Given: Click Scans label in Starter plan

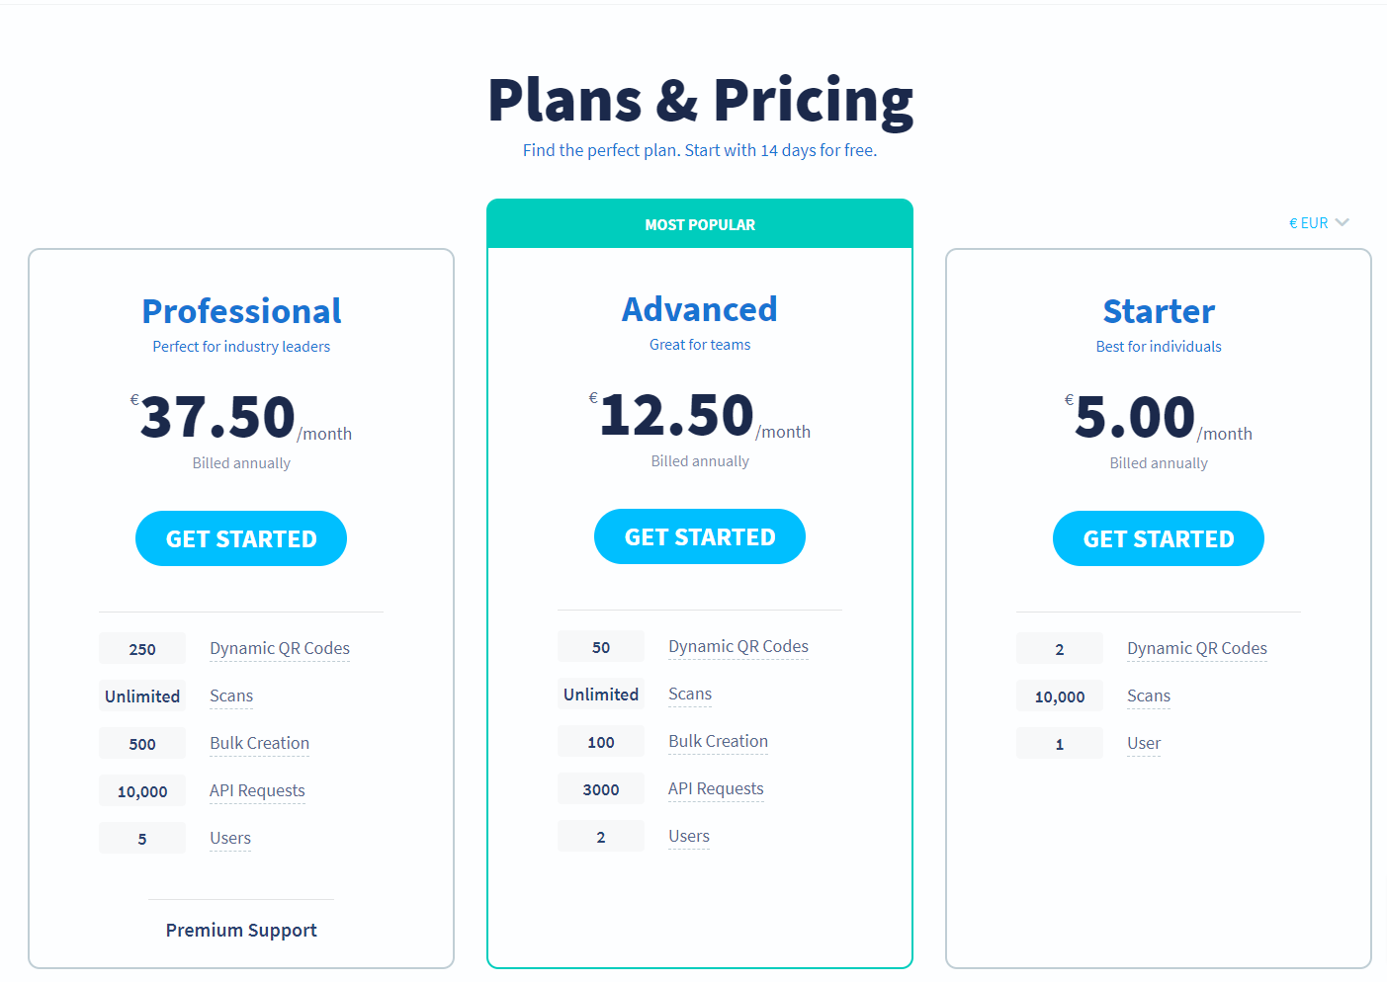Looking at the screenshot, I should click(x=1149, y=696).
